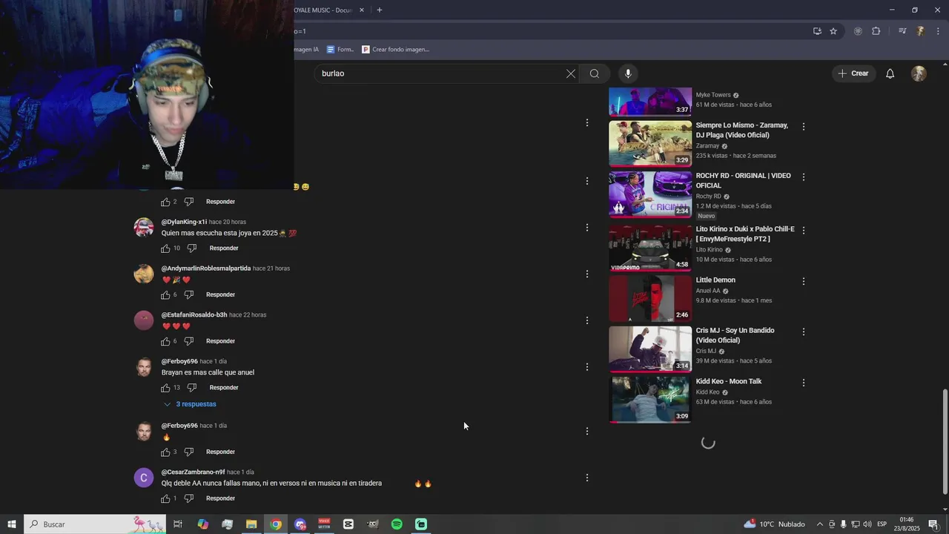Like AndymarlinRoblesmalpartida's comment
The width and height of the screenshot is (949, 534).
(x=165, y=294)
